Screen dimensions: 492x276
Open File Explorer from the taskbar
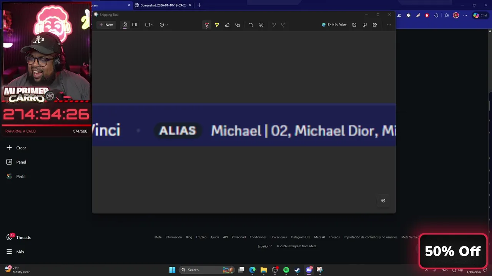click(263, 270)
